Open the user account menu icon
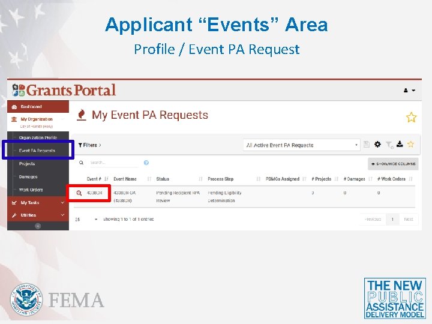The height and width of the screenshot is (324, 432). point(409,90)
